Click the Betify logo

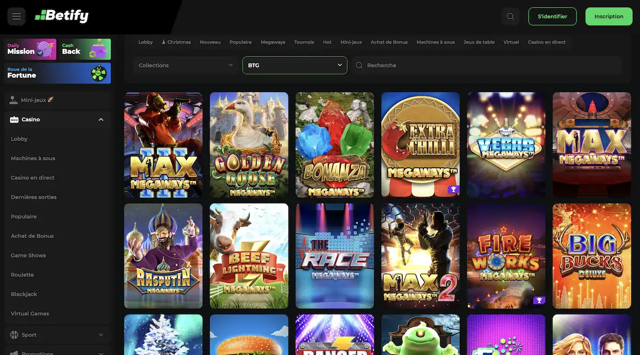pos(62,16)
